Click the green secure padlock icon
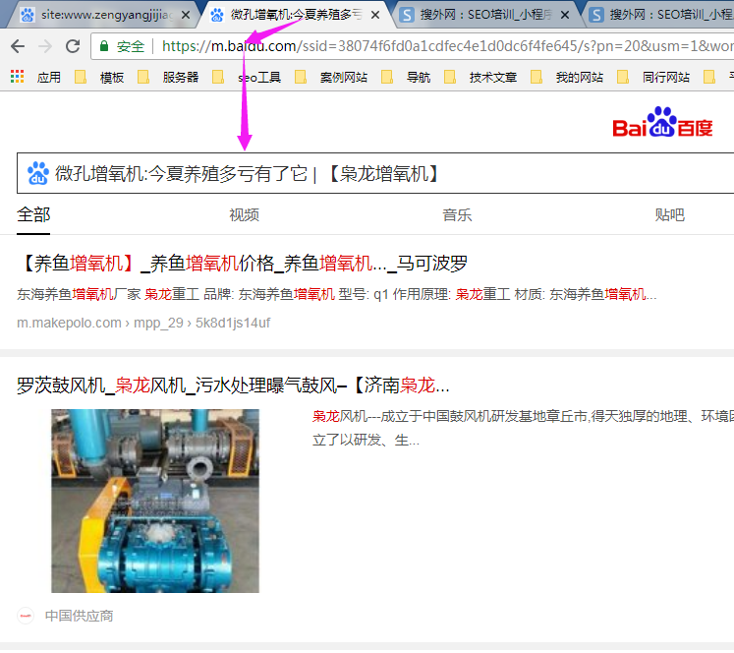Image resolution: width=734 pixels, height=653 pixels. click(104, 46)
